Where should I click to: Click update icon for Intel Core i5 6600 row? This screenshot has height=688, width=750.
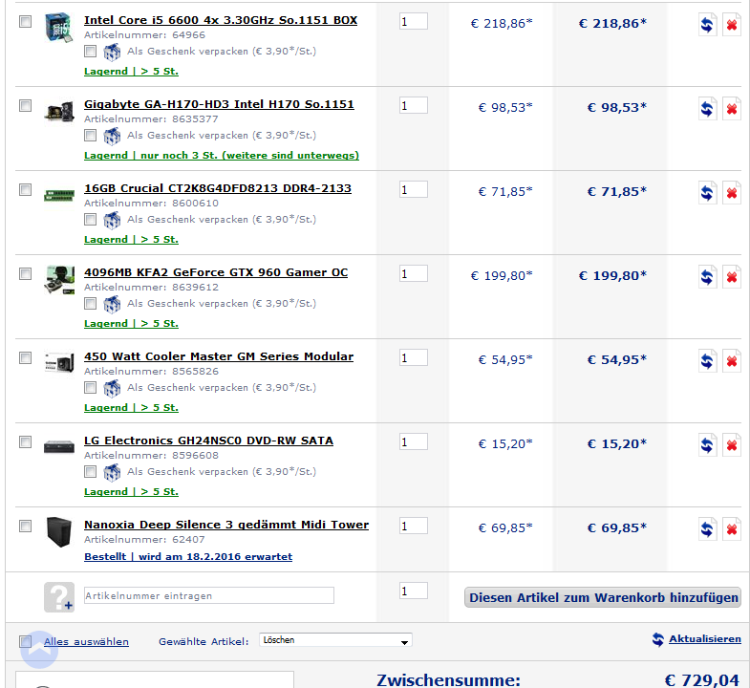pos(707,25)
